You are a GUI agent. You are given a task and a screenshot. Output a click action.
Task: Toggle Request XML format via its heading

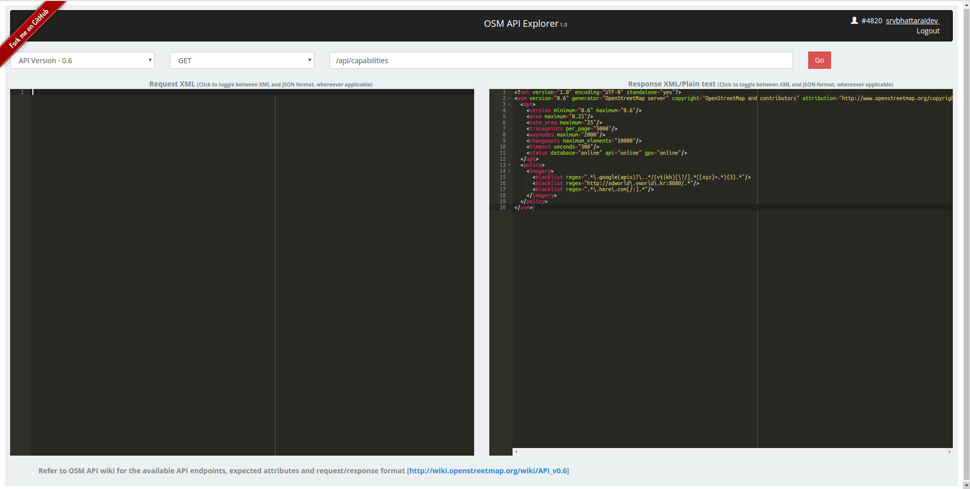(261, 84)
